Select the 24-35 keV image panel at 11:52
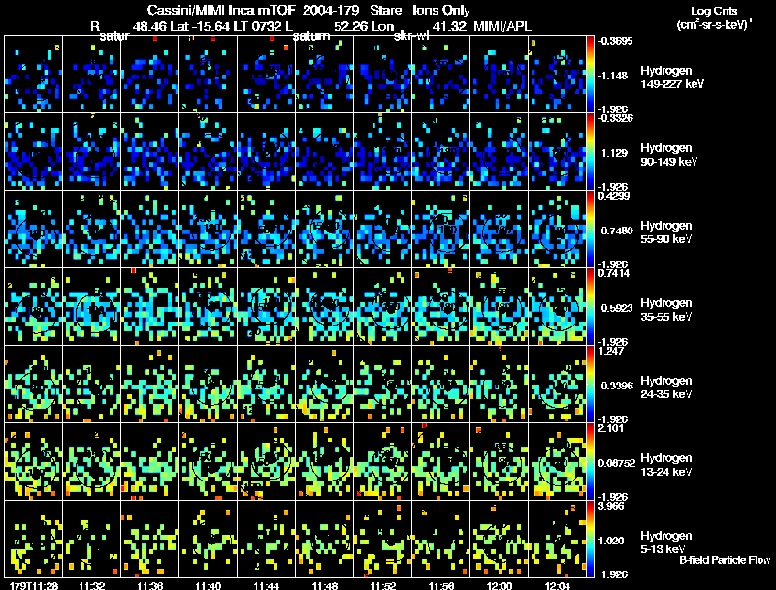 [x=382, y=385]
